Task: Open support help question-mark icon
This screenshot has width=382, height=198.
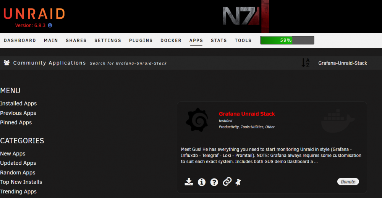Action: point(214,182)
